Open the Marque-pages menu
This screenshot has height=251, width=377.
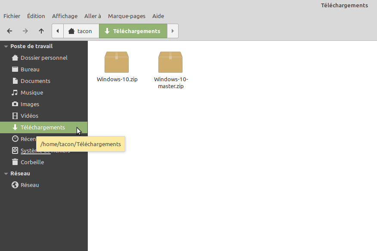coord(127,16)
